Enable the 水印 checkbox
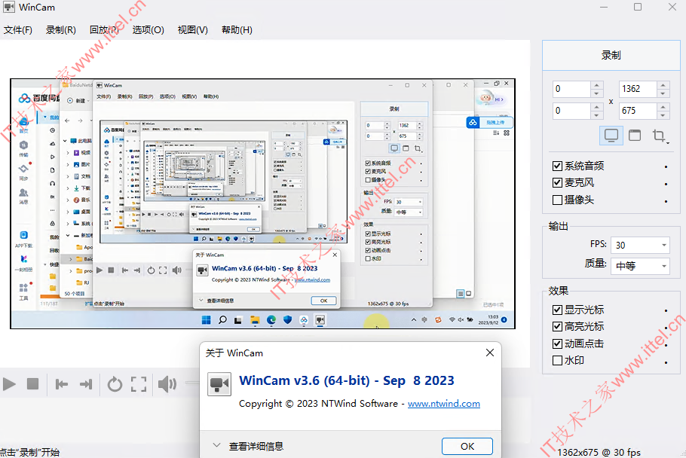The width and height of the screenshot is (686, 458). pos(557,361)
